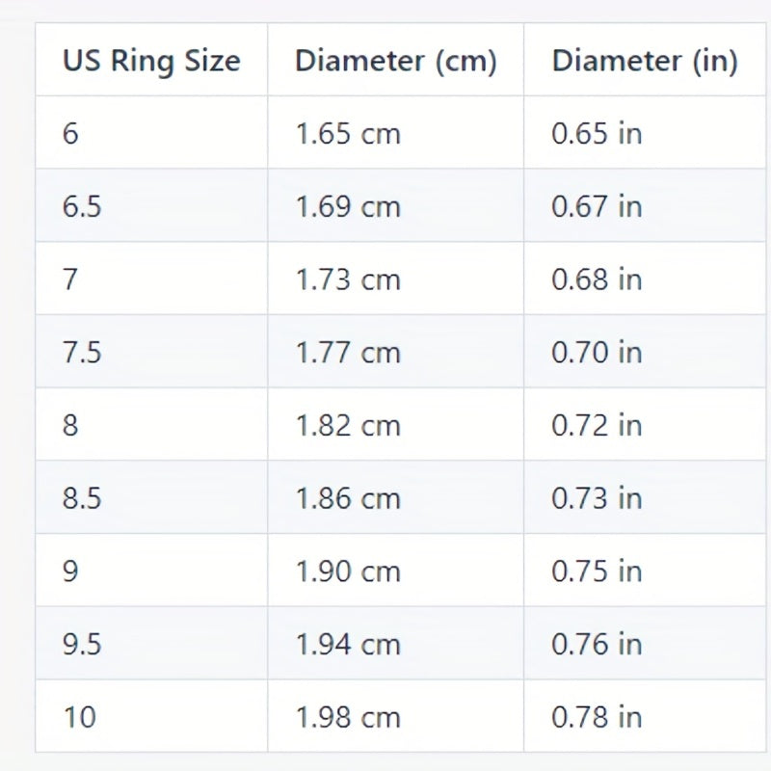Click the Diameter (in) column header
The width and height of the screenshot is (771, 771).
tap(645, 60)
